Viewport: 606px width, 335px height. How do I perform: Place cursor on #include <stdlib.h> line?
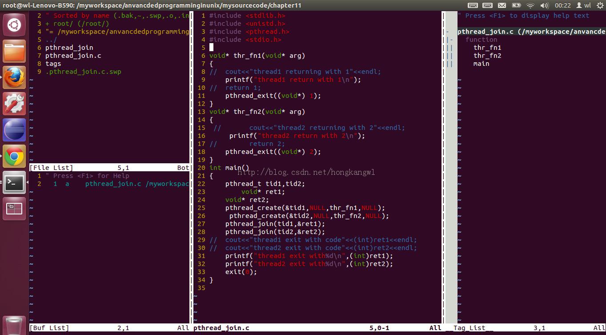click(247, 16)
